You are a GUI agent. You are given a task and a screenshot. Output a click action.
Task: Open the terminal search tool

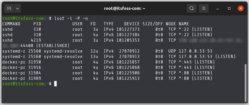(x=192, y=8)
